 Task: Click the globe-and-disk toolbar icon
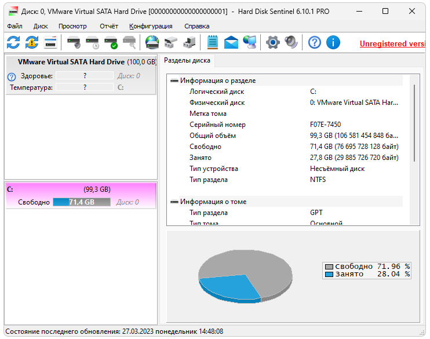[x=152, y=42]
